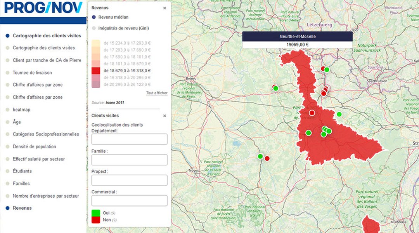Screen dimensions: 419x233
Task: Click legend swatch for 19 318,0 à 20 296,0 €
Action: pyautogui.click(x=96, y=78)
